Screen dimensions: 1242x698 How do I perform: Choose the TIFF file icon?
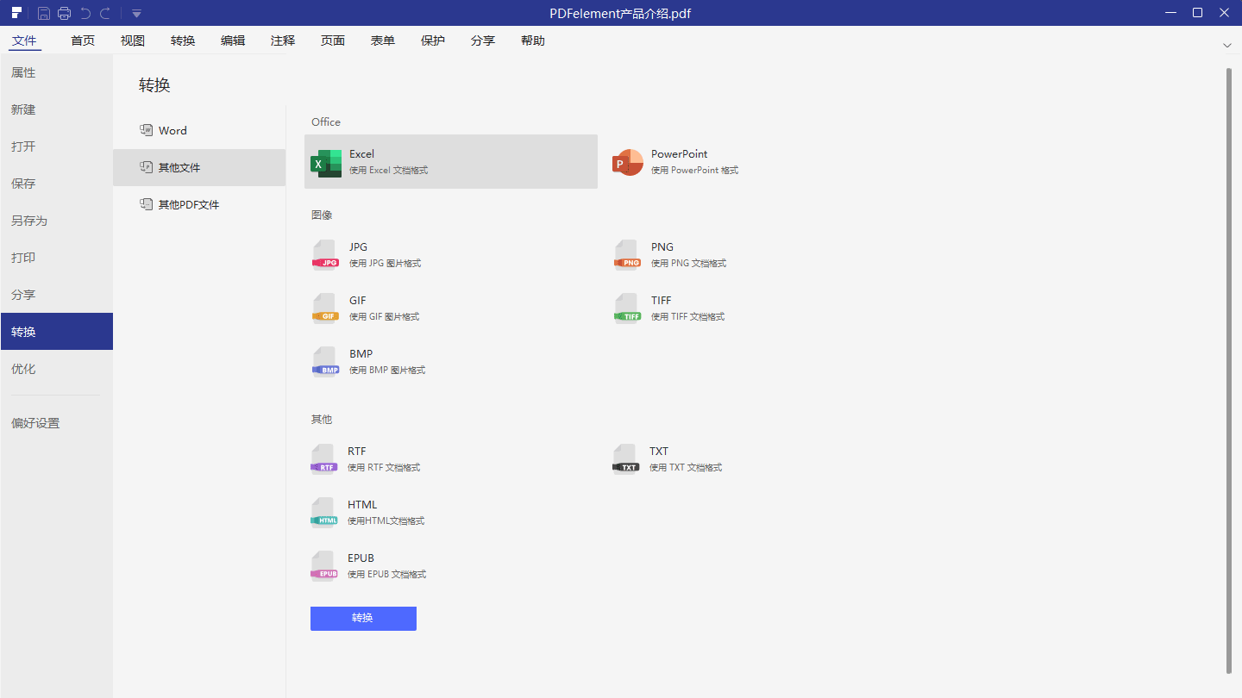click(x=627, y=308)
